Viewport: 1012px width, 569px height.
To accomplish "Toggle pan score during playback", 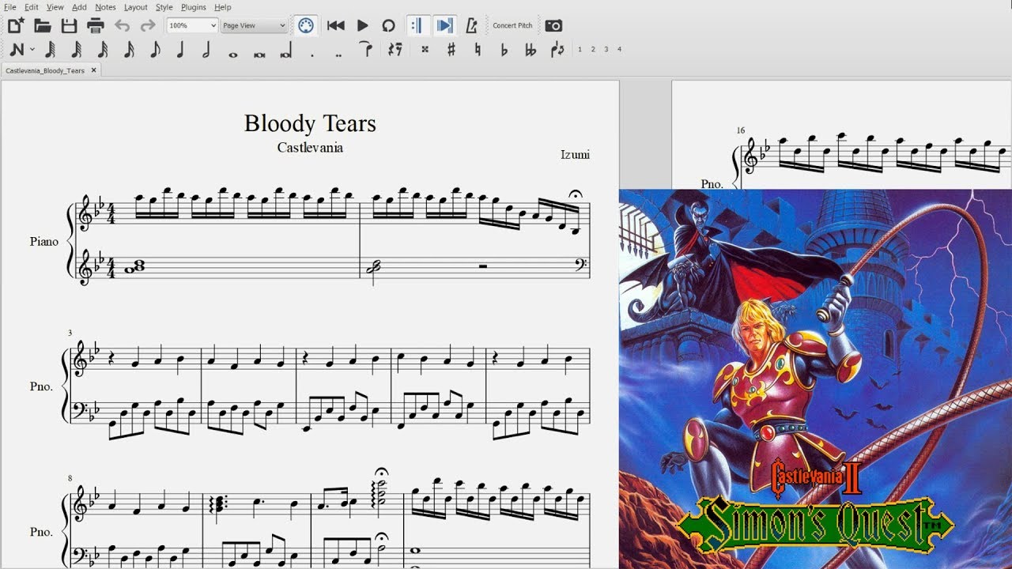I will tap(445, 25).
